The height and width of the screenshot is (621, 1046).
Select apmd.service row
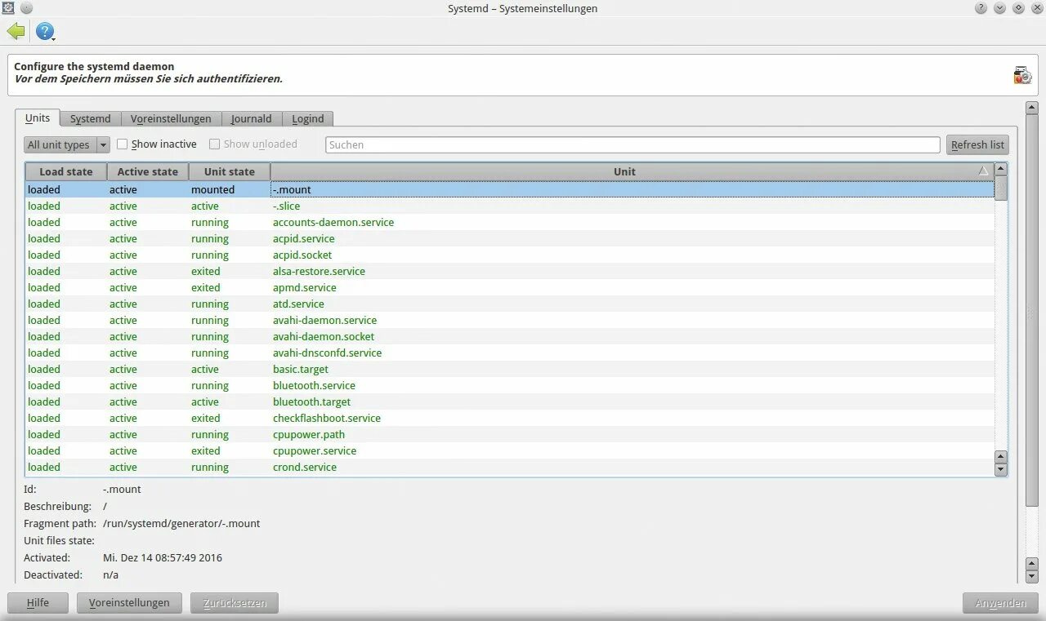509,287
